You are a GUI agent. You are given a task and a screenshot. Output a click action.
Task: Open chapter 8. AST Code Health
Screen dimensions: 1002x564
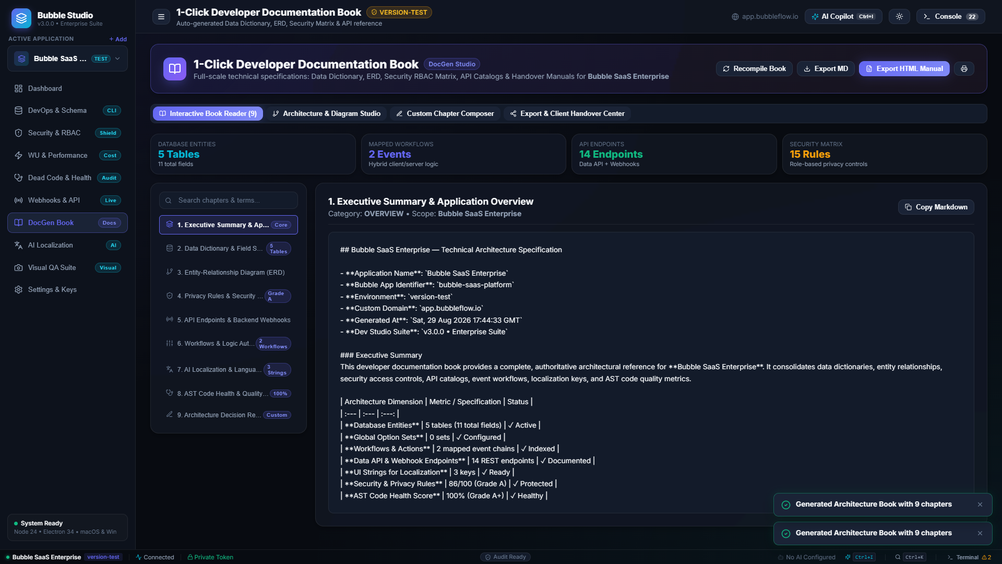(x=229, y=394)
